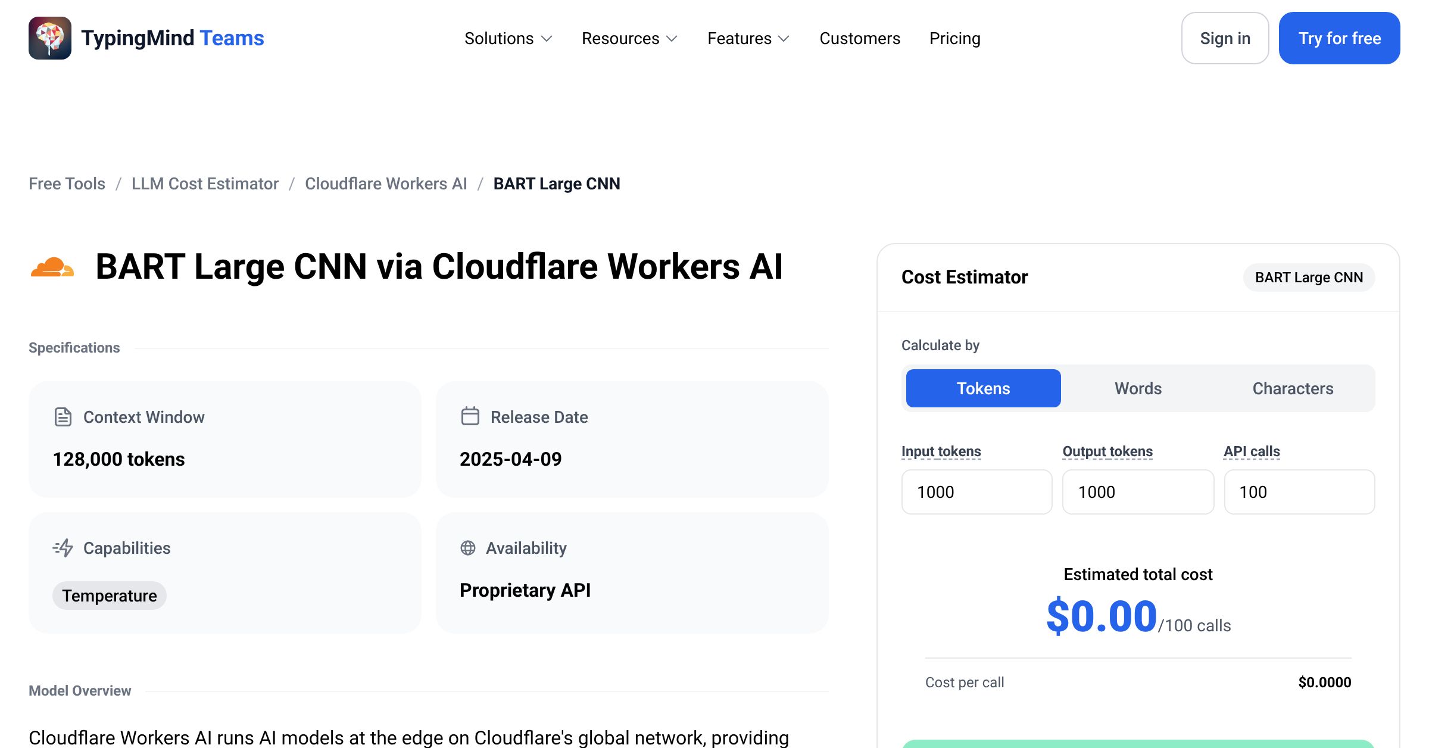Select the Tokens calculation mode

(984, 388)
